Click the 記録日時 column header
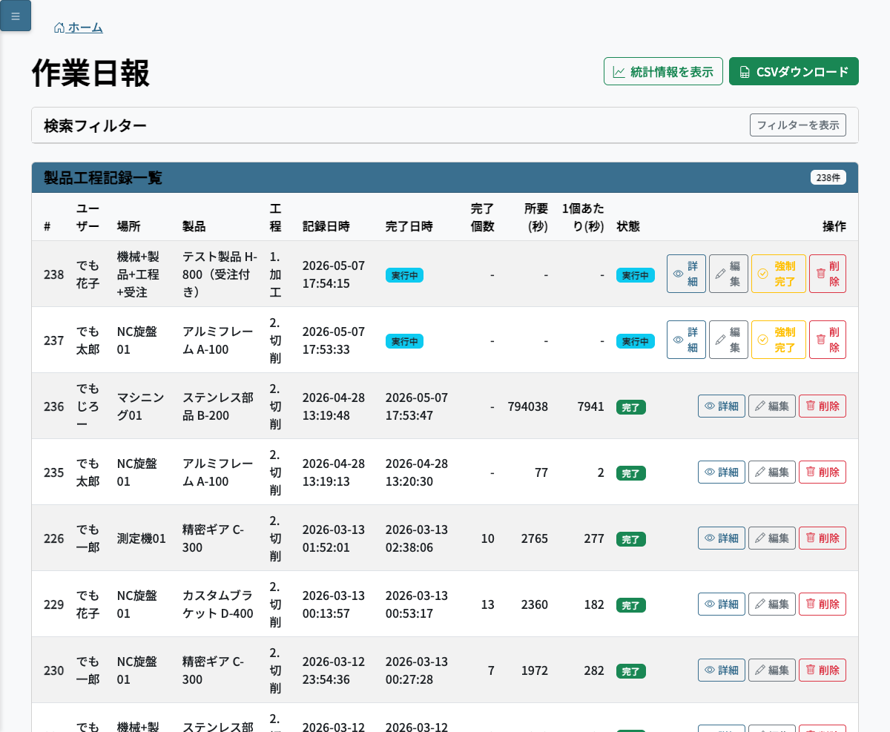This screenshot has height=732, width=890. pyautogui.click(x=326, y=226)
